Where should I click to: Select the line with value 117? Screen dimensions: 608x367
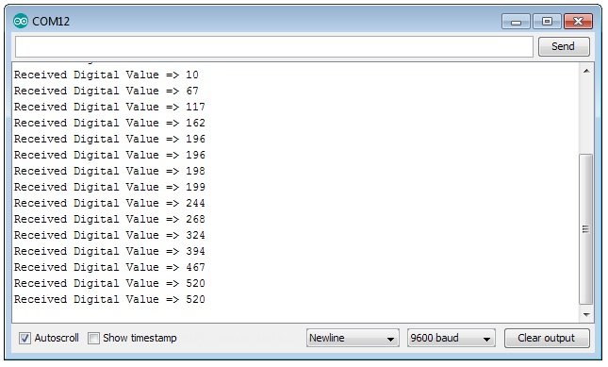(x=109, y=107)
